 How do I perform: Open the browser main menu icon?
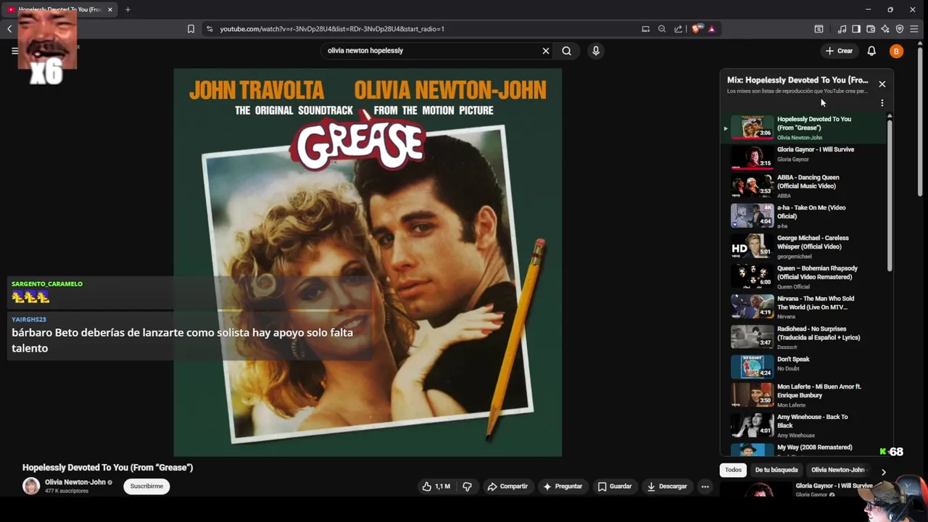click(x=914, y=29)
